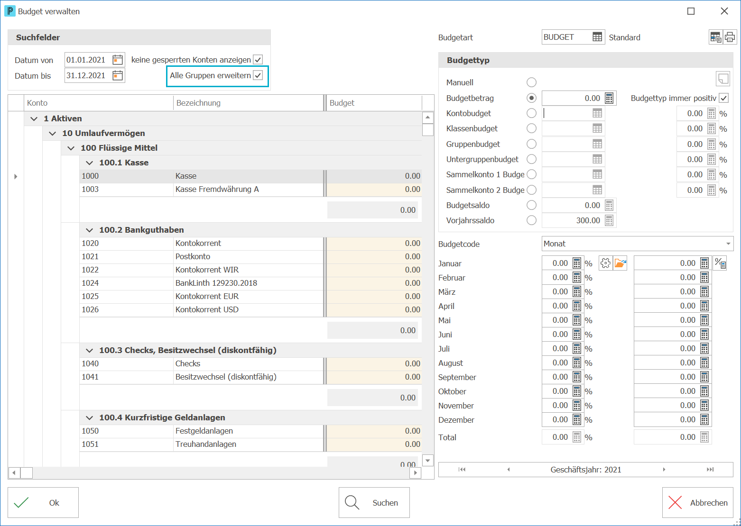Click the gear settings icon next to Januar
741x526 pixels.
[606, 263]
